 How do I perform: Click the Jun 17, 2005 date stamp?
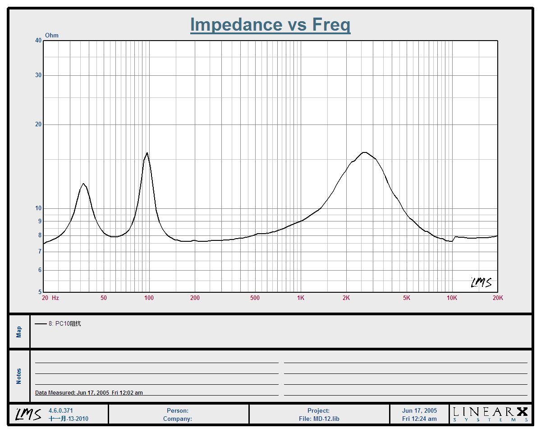419,410
